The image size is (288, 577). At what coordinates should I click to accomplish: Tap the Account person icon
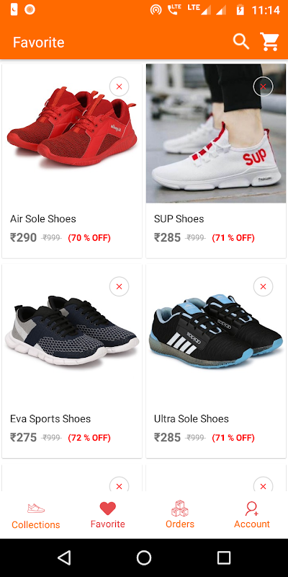(x=252, y=508)
